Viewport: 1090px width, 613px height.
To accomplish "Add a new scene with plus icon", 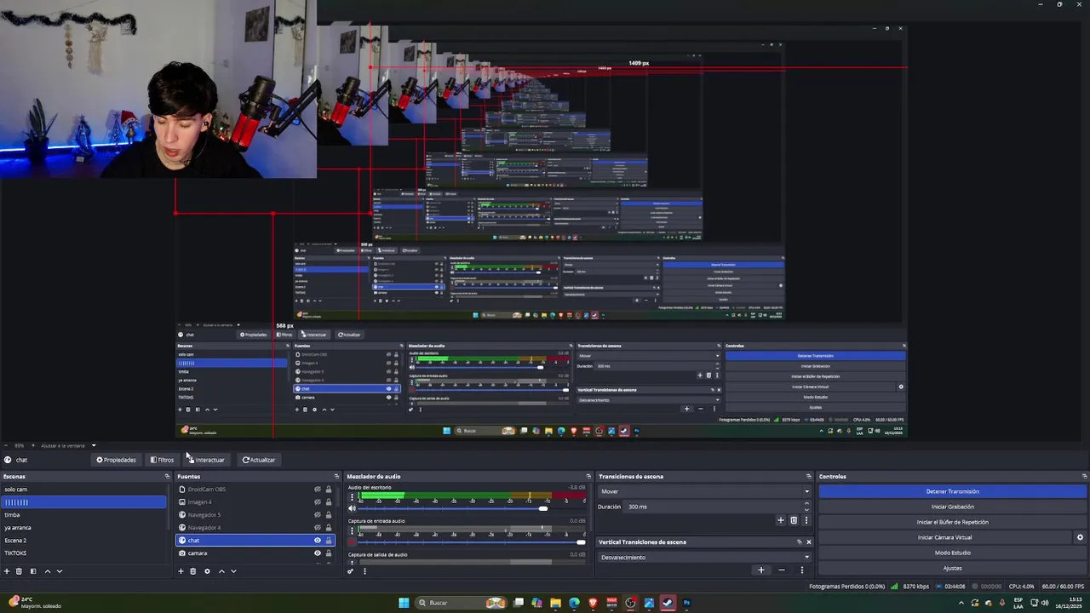I will 7,571.
